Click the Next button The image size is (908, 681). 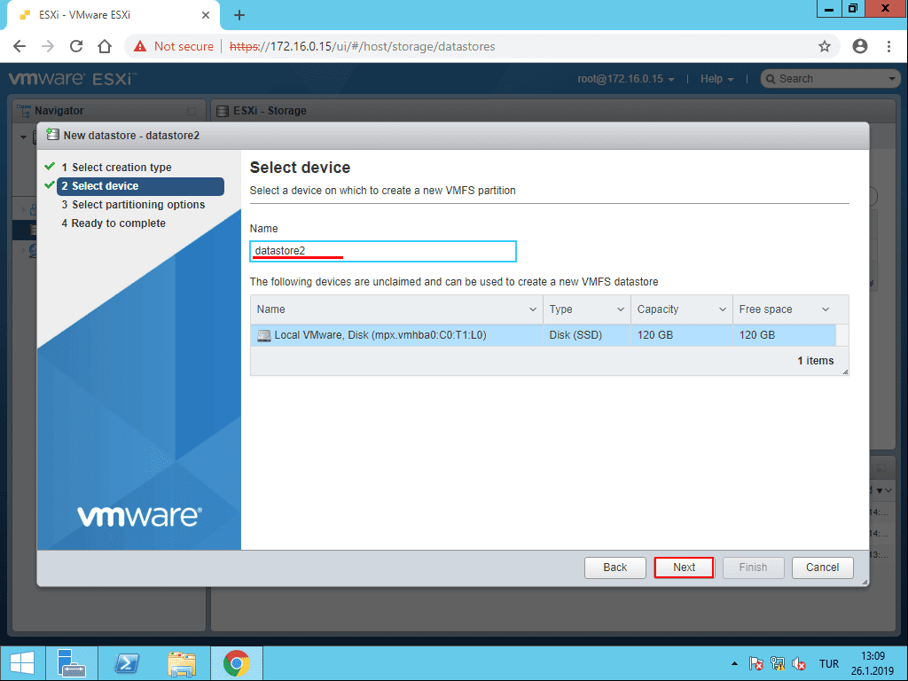click(684, 567)
